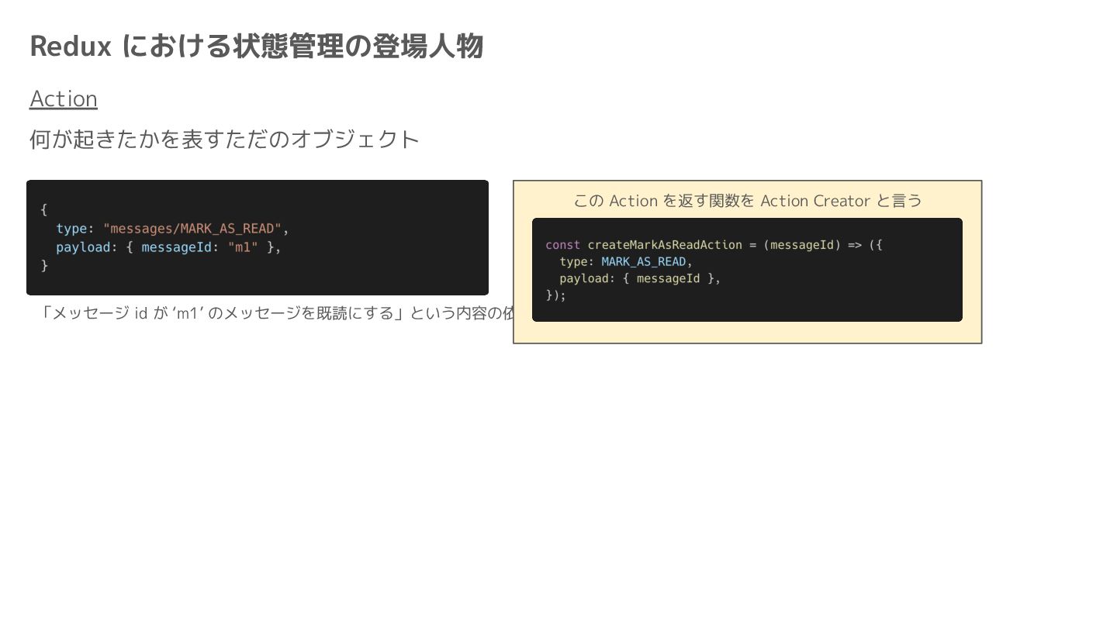Click the caption starting with 「メッセージ id が 'm1'
1117x628 pixels.
(275, 314)
